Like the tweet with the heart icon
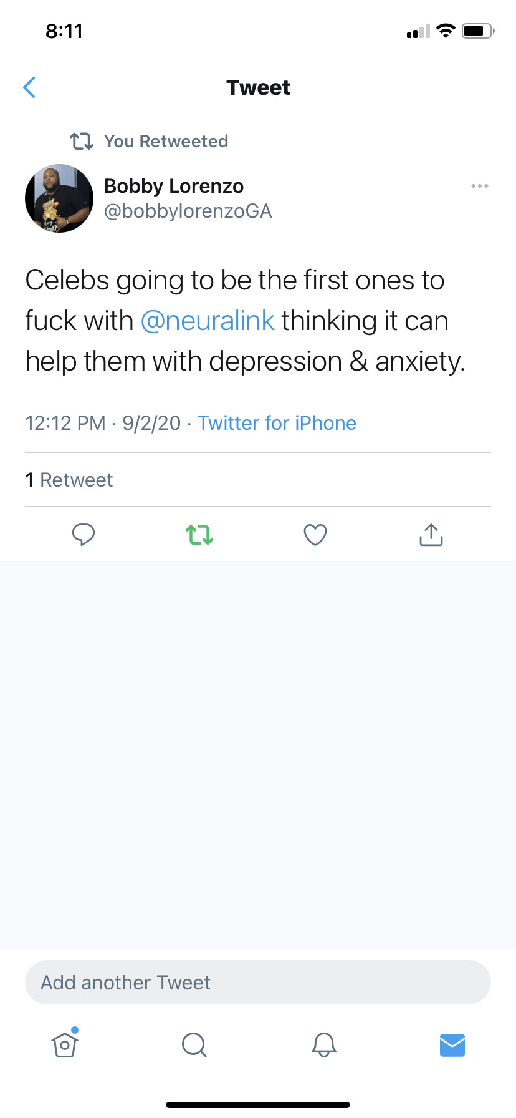This screenshot has width=516, height=1118. [x=315, y=535]
